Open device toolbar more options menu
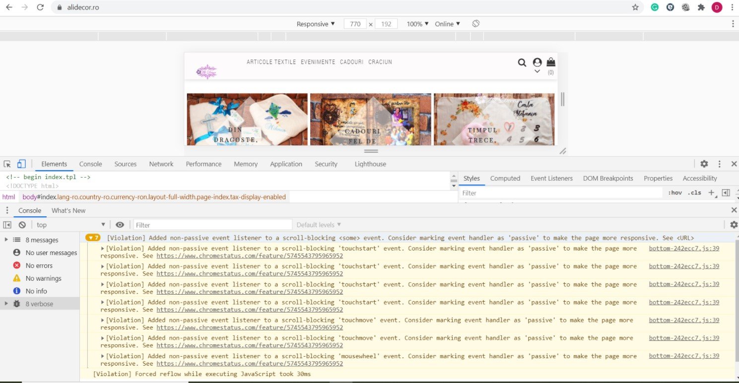Screen dimensions: 739x383 pyautogui.click(x=733, y=24)
